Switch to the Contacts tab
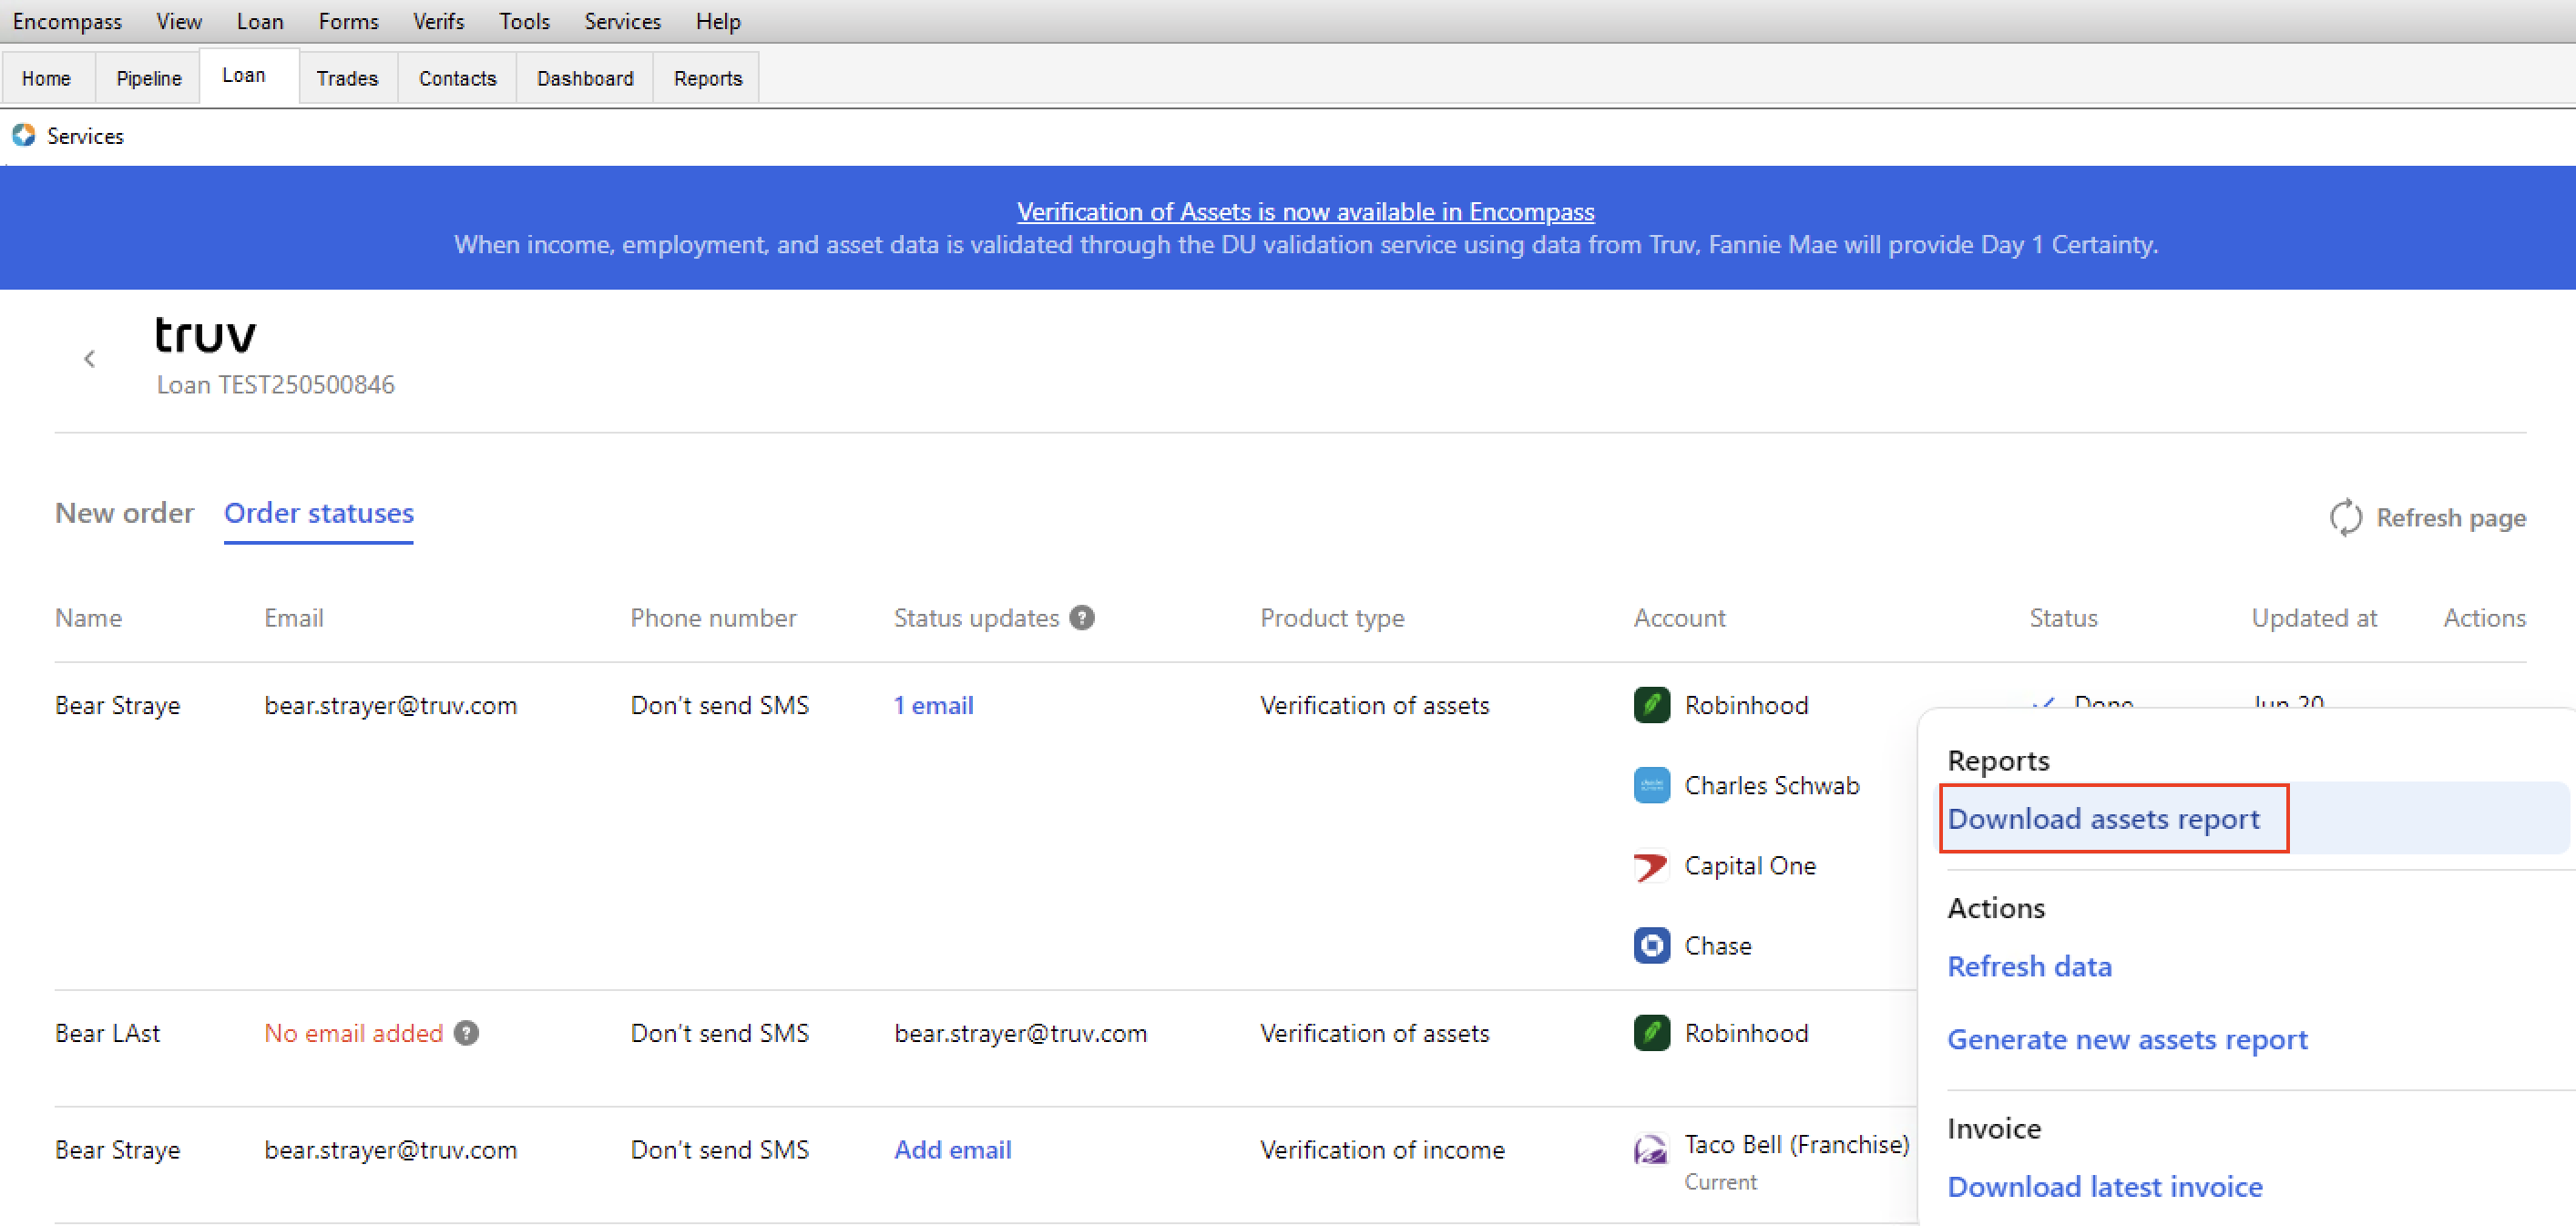The height and width of the screenshot is (1226, 2576). click(457, 78)
